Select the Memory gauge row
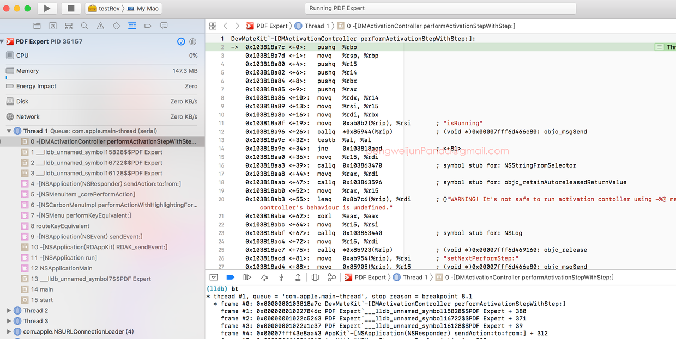This screenshot has height=339, width=676. coord(102,71)
